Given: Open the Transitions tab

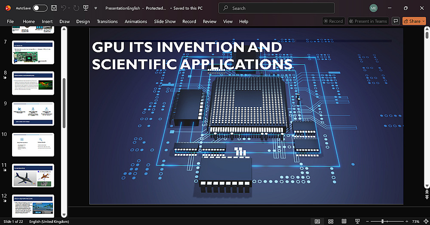Looking at the screenshot, I should 107,21.
